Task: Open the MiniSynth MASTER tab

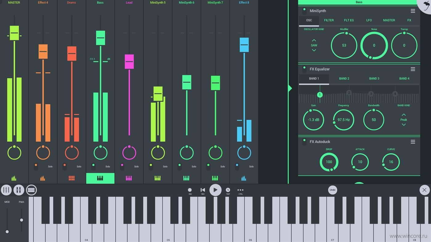Action: click(x=389, y=20)
